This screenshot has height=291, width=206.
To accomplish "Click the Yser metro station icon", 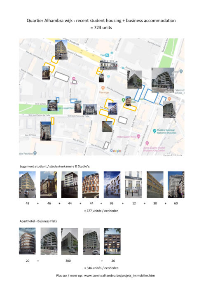I will coord(107,55).
